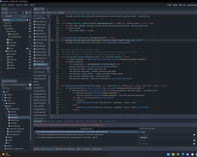
Task: Open the script editor Archivo menu
Action: coord(37,12)
